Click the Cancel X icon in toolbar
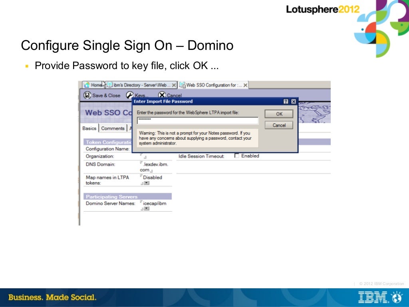This screenshot has height=307, width=409. pyautogui.click(x=162, y=95)
